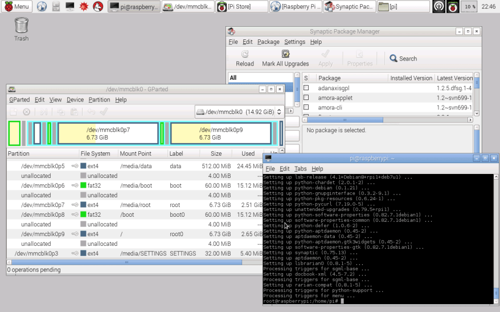500x312 pixels.
Task: Click key icon on /dev/mmcblk0p9 row
Action: point(75,234)
